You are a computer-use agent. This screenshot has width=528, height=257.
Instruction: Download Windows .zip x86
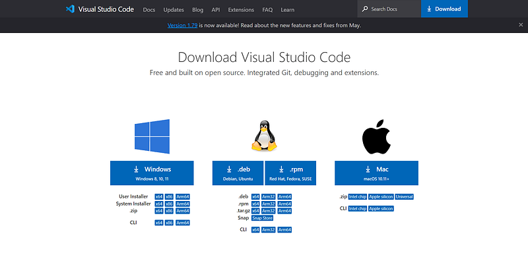point(169,211)
